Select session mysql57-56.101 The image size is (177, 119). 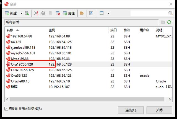(x=23, y=53)
